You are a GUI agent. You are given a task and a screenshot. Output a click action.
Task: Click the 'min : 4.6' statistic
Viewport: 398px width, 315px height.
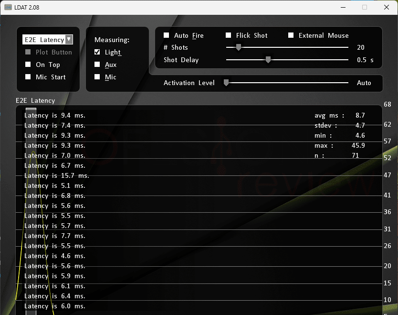click(x=340, y=135)
